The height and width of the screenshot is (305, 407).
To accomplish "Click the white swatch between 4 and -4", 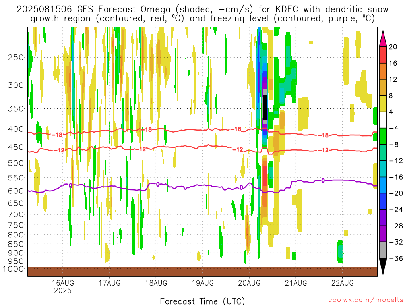I will tap(383, 120).
